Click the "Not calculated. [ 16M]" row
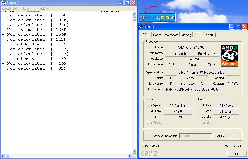Screen dimensions: 248x159 point(35,63)
